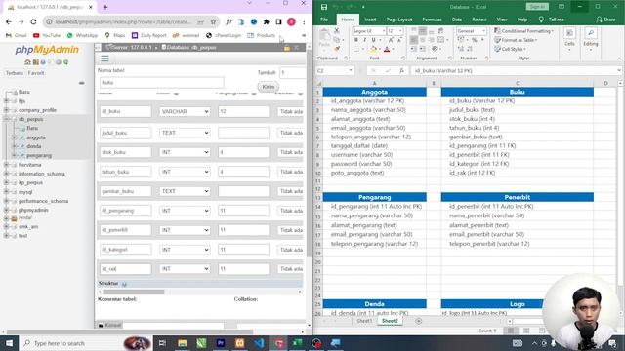Screen dimensions: 625x351
Task: Open the Chrome three-dot menu
Action: pos(304,21)
